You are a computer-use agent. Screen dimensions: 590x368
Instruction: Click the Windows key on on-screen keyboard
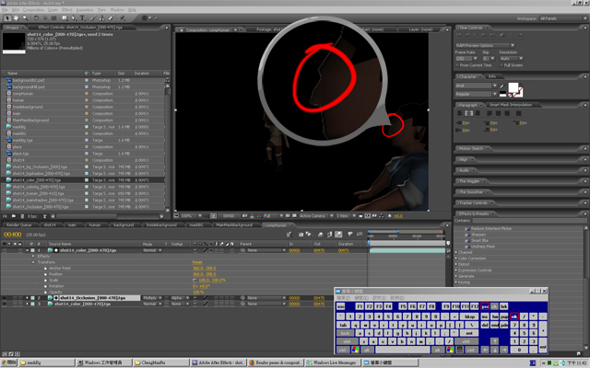(x=355, y=350)
